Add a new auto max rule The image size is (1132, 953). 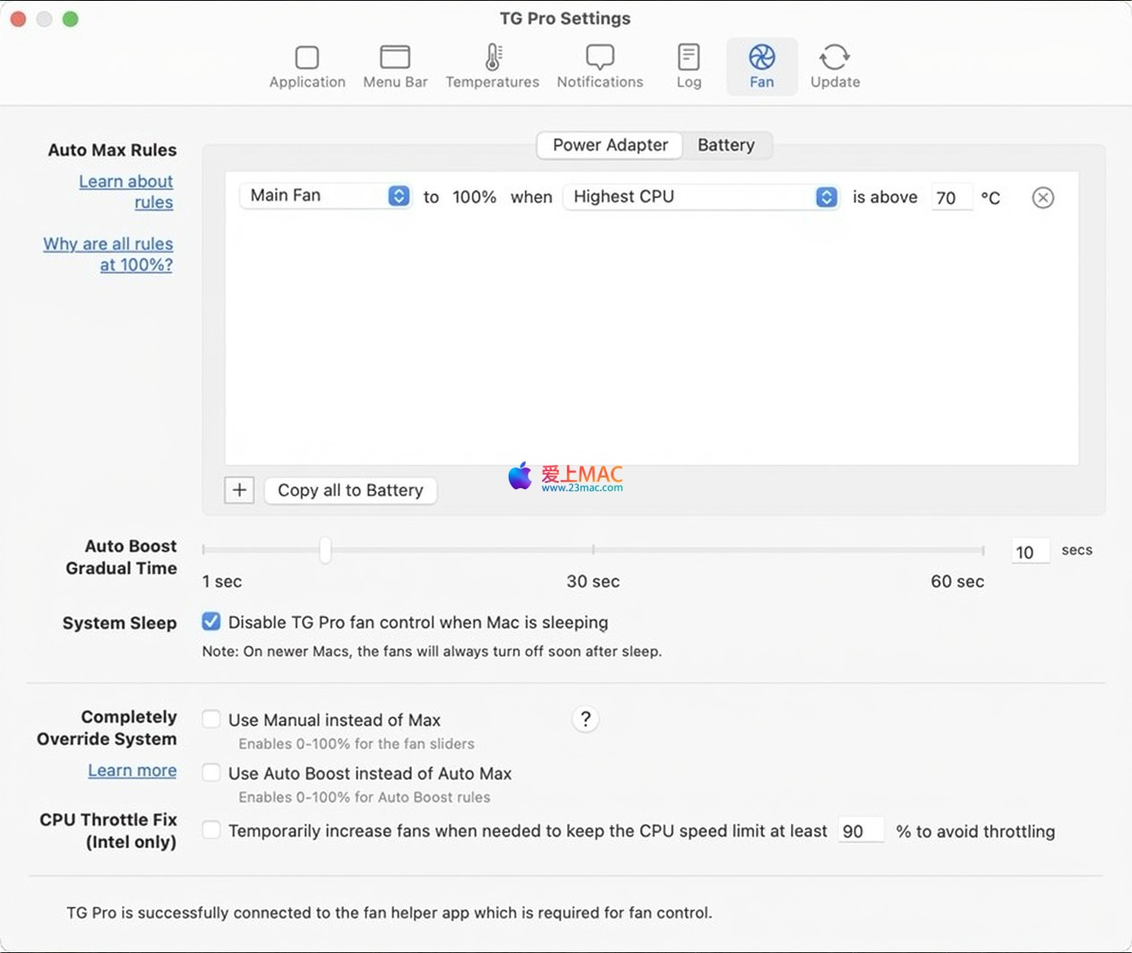click(239, 490)
